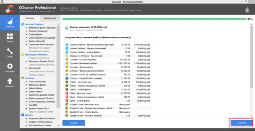Click Opera icon for Cookie-файлы result
This screenshot has width=255, height=131.
[x=67, y=101]
